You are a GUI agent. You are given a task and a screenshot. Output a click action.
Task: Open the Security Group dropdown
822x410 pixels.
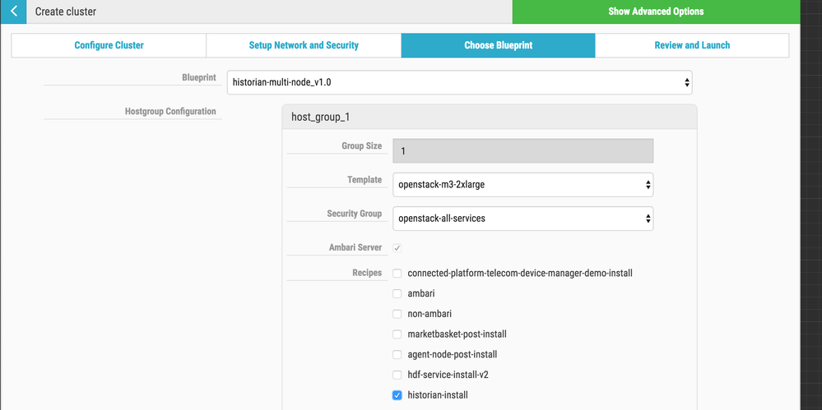click(522, 219)
